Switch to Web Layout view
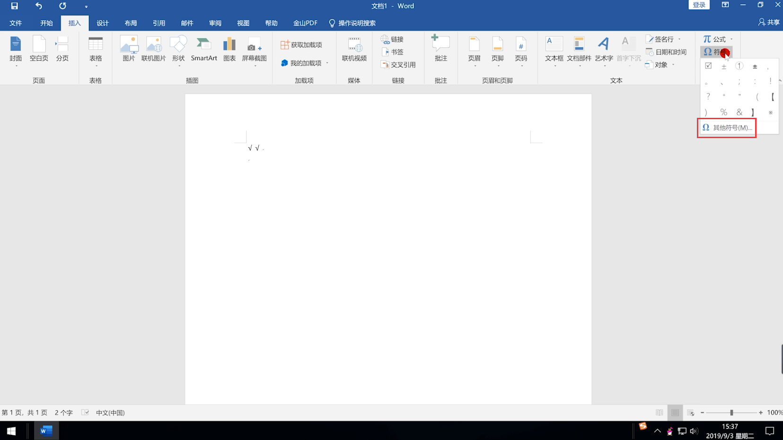 coord(691,413)
